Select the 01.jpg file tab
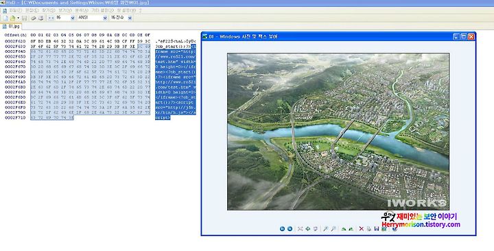Image resolution: width=494 pixels, height=251 pixels. pyautogui.click(x=11, y=27)
